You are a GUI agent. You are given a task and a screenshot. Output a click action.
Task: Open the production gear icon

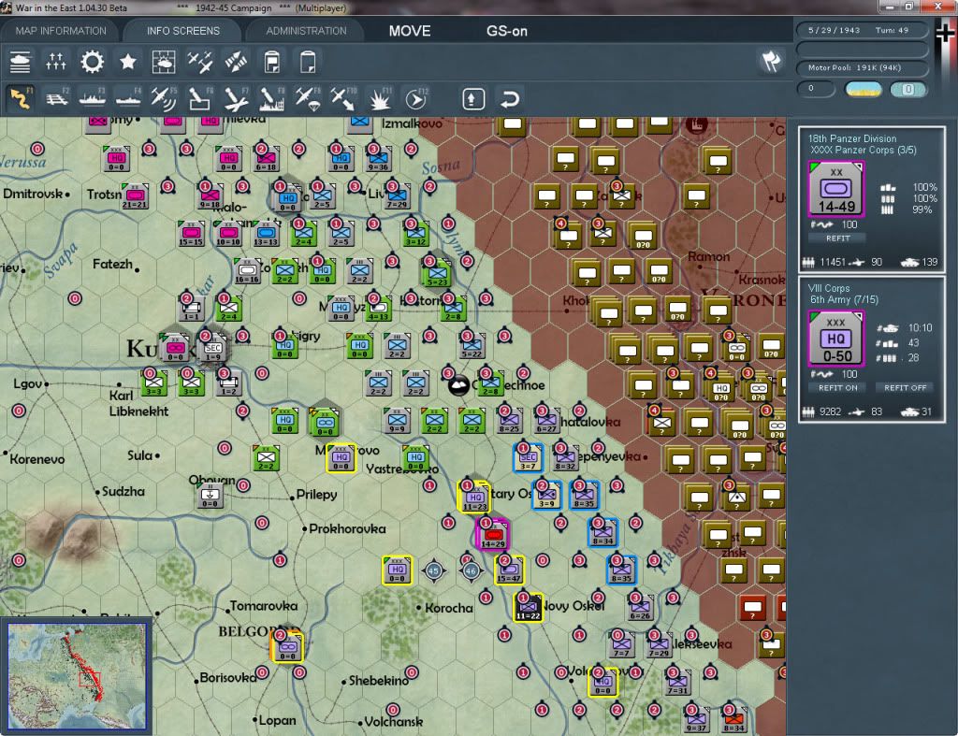point(92,63)
